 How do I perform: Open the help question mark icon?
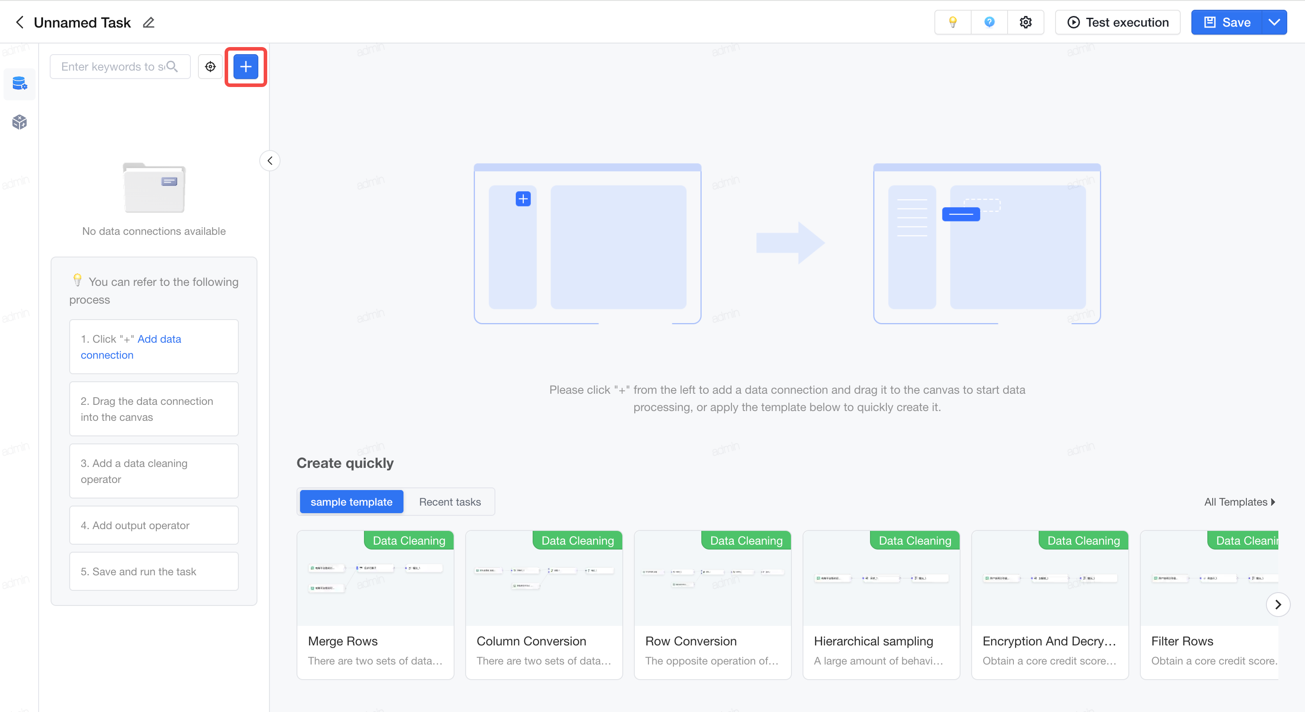pos(989,22)
